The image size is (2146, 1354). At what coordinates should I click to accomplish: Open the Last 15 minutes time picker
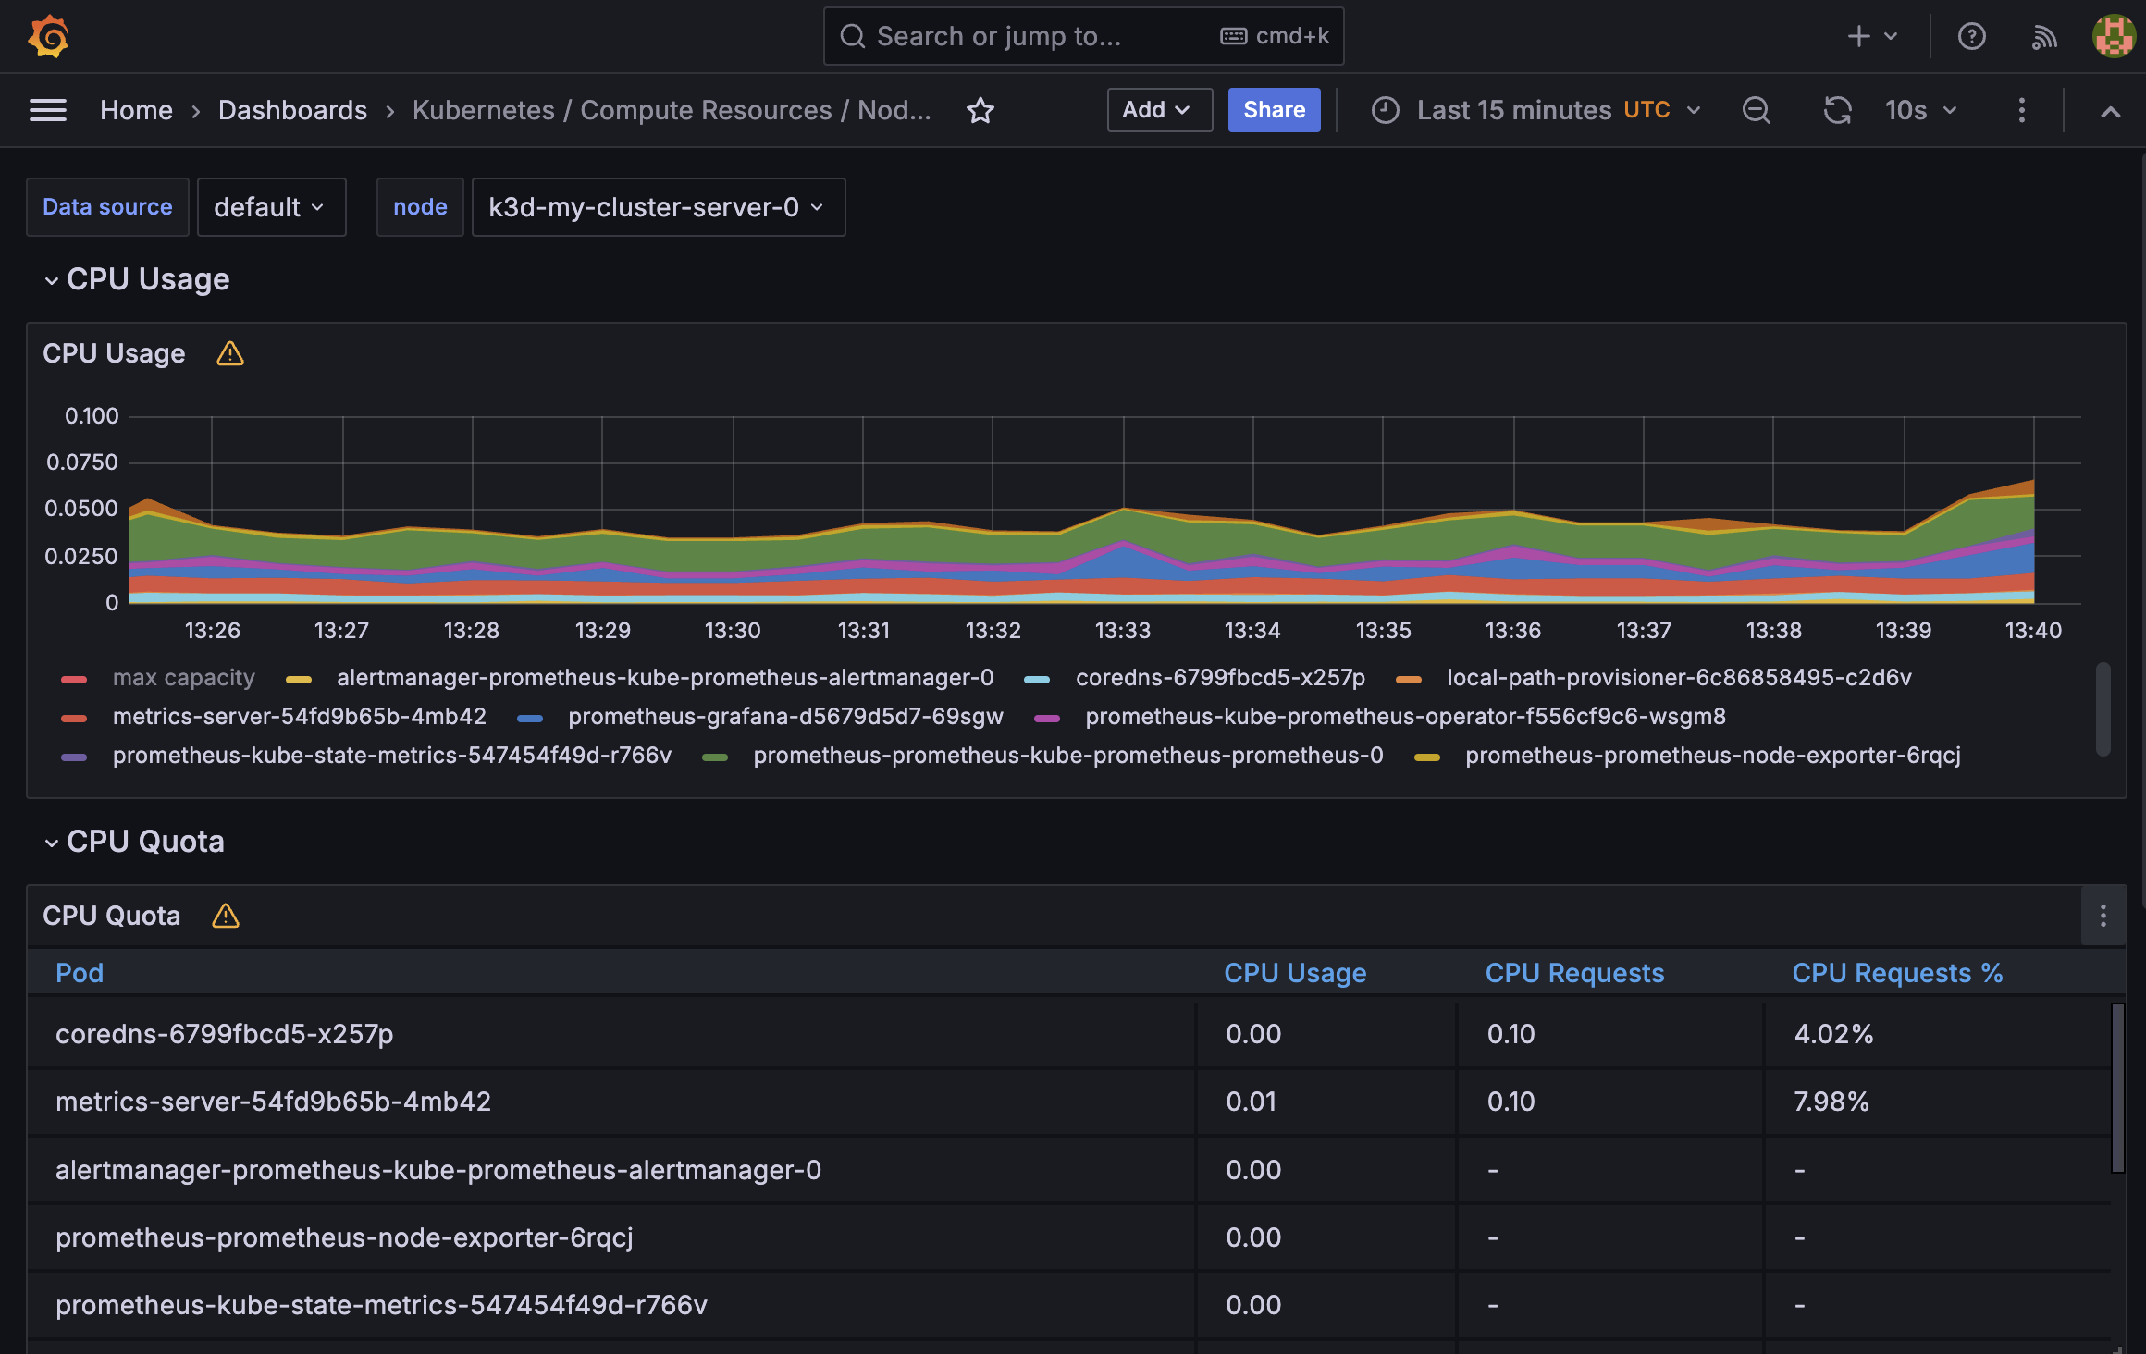(1536, 110)
